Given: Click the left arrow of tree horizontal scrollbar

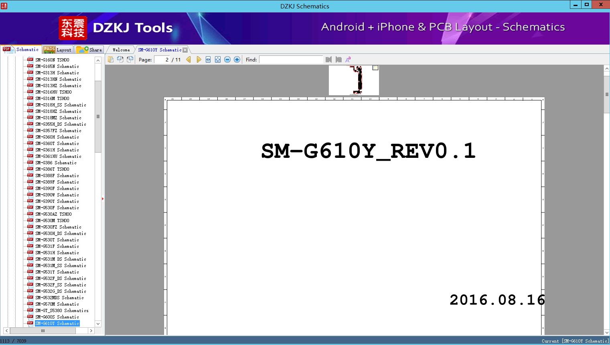Looking at the screenshot, I should 6,331.
